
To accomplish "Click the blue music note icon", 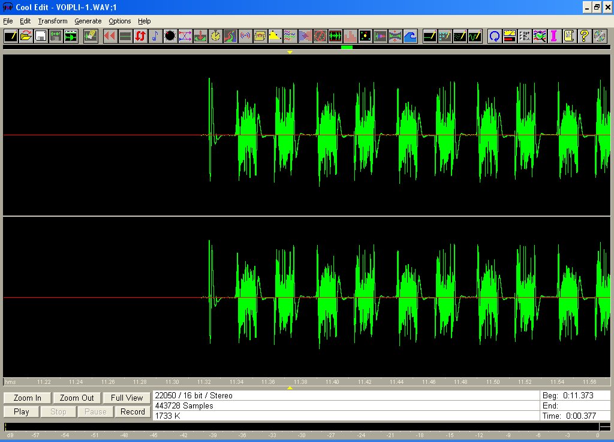I will (155, 37).
